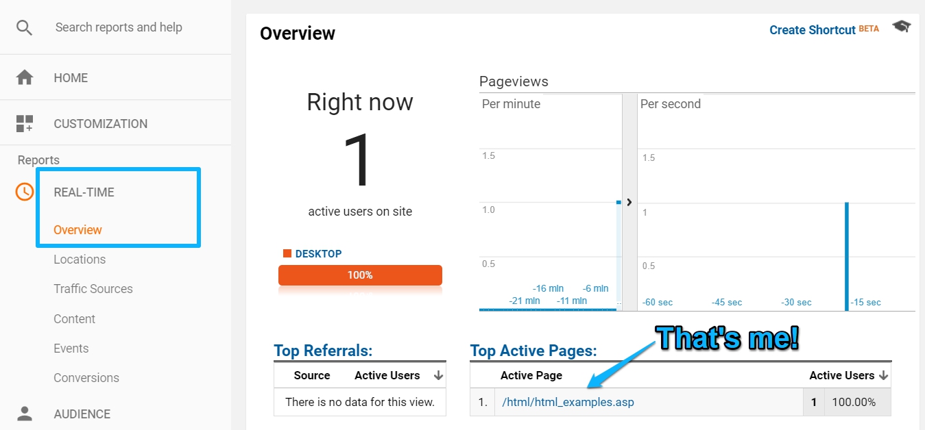Open the Traffic Sources report

[93, 289]
